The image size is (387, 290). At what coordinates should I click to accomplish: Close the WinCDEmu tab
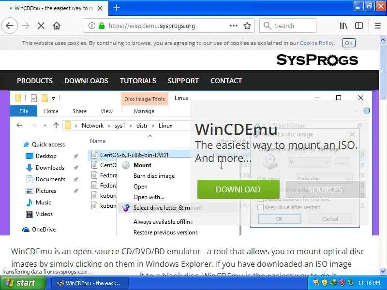[100, 8]
